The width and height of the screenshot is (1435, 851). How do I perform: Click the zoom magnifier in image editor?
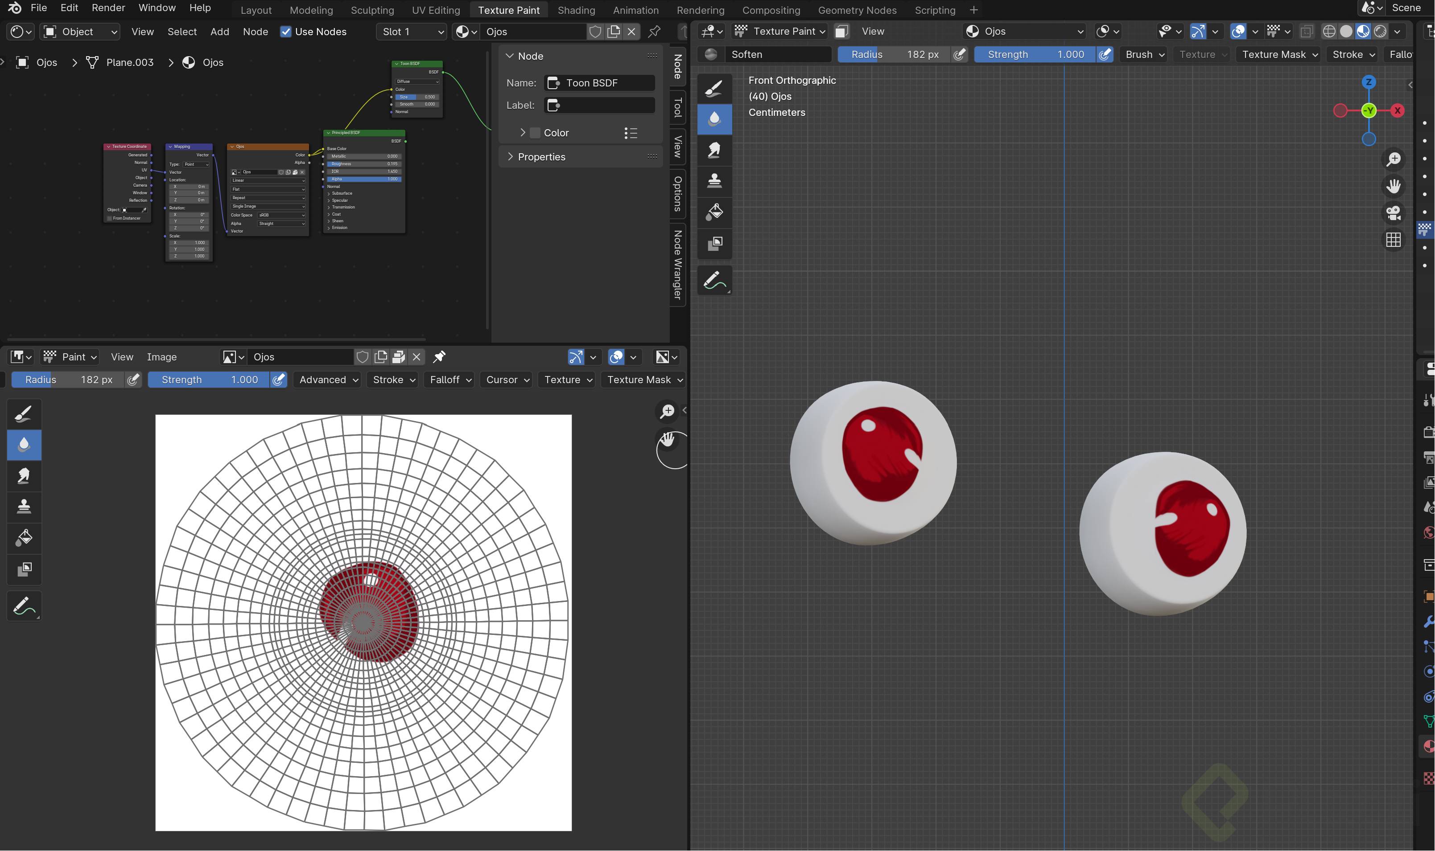click(x=667, y=411)
